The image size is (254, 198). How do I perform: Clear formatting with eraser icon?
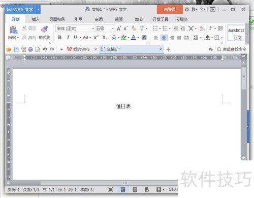pyautogui.click(x=134, y=28)
